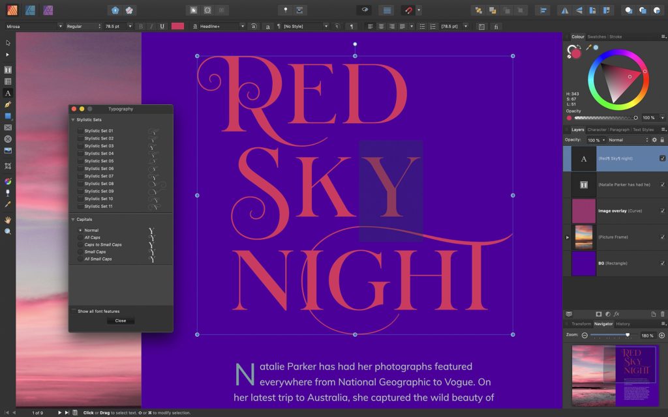This screenshot has width=668, height=417.
Task: Close the Typography dialog with Close button
Action: point(120,321)
